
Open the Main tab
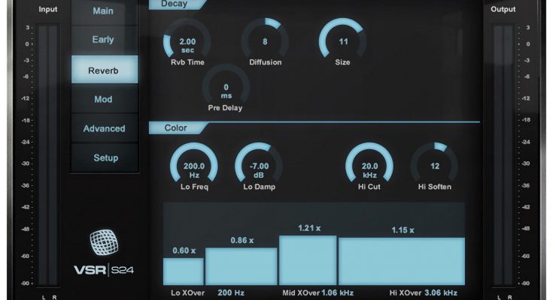point(105,11)
